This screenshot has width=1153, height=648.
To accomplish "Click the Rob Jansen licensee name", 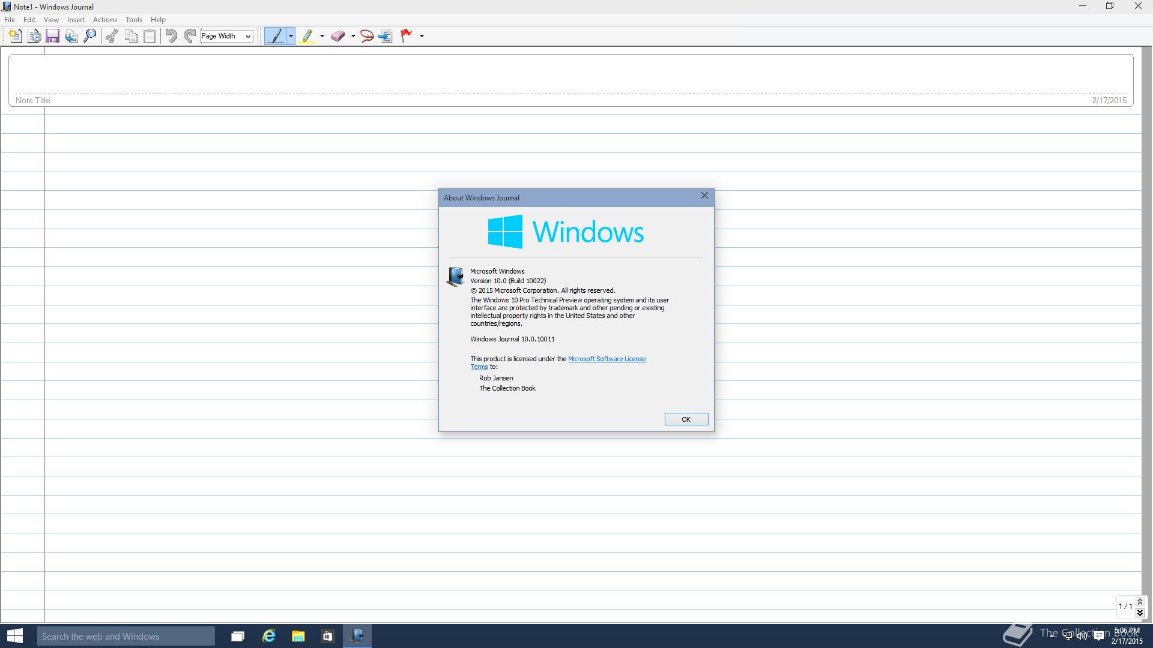I will coord(496,378).
